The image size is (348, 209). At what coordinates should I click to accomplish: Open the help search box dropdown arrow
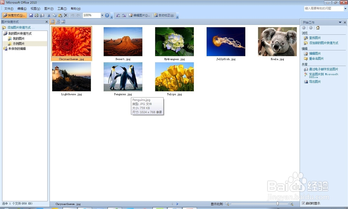click(x=345, y=8)
